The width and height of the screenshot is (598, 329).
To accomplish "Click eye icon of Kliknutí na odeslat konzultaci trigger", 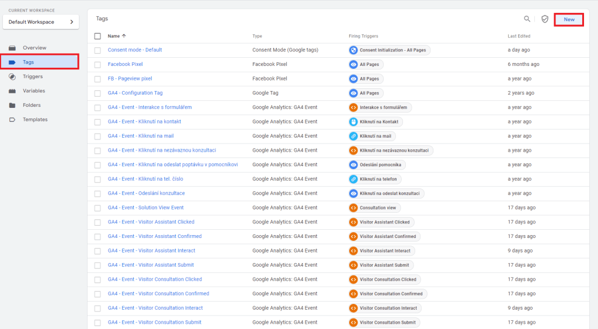I will (353, 194).
